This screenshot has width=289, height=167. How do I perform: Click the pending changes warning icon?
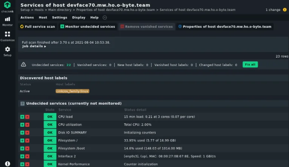pyautogui.click(x=284, y=10)
